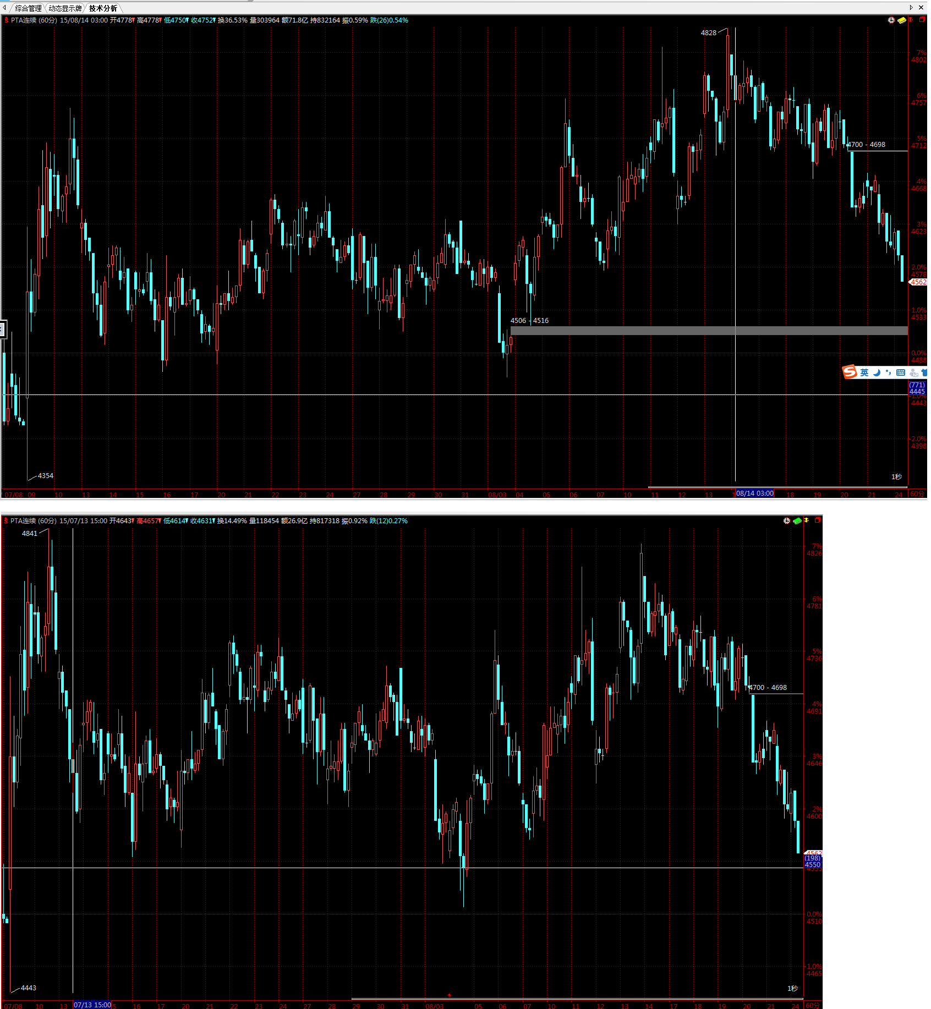The width and height of the screenshot is (931, 1009).
Task: Click the red anchor icon in top chart
Action: point(911,20)
